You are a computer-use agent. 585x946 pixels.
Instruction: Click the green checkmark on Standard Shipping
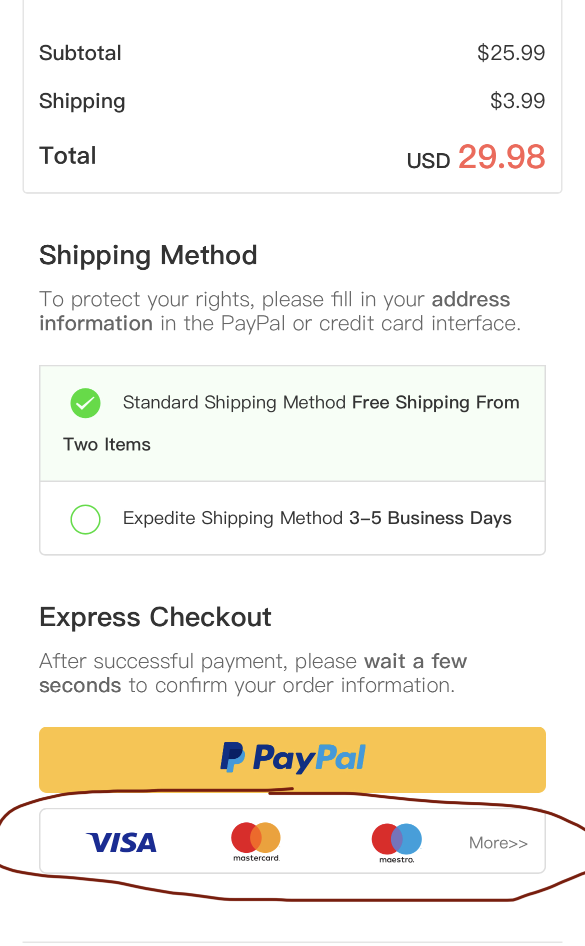(x=85, y=403)
